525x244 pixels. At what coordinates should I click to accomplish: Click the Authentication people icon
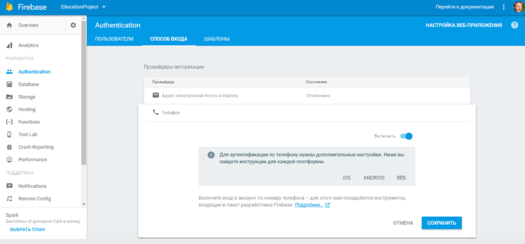pos(10,72)
